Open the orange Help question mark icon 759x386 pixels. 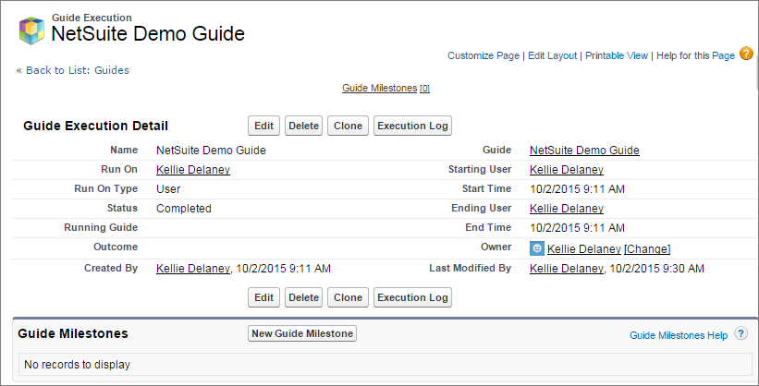pyautogui.click(x=746, y=54)
